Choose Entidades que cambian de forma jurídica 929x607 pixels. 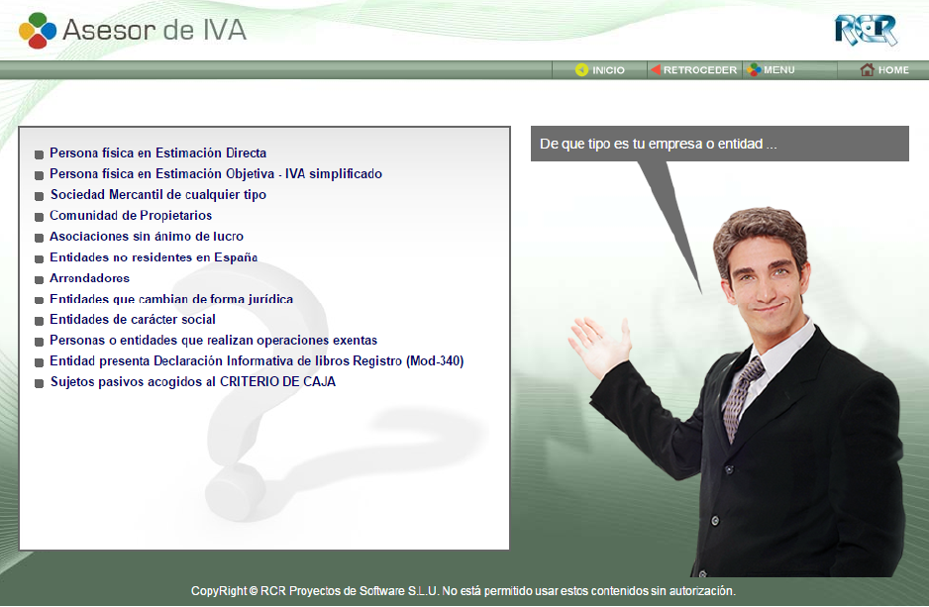click(x=171, y=298)
